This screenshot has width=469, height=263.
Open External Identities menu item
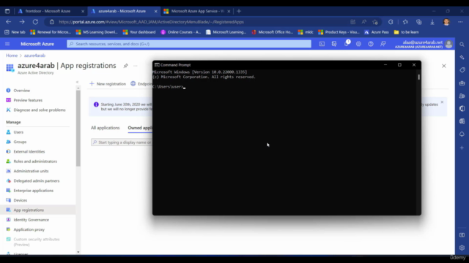(29, 151)
